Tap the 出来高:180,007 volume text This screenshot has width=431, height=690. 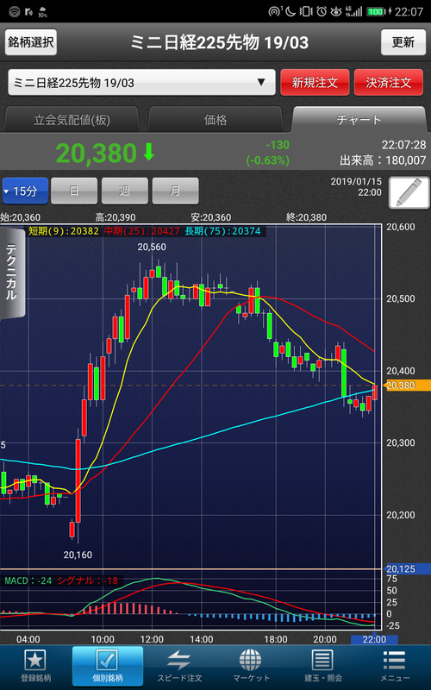pos(383,160)
